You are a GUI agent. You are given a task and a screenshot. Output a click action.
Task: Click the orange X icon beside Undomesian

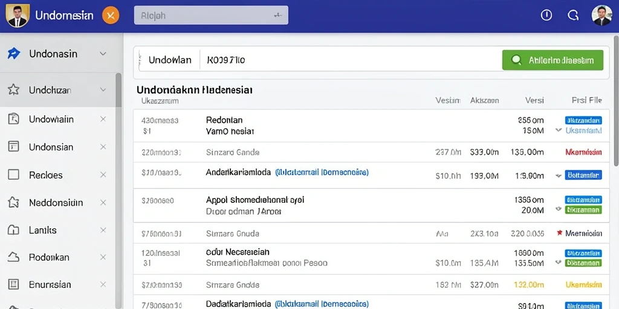pyautogui.click(x=111, y=16)
